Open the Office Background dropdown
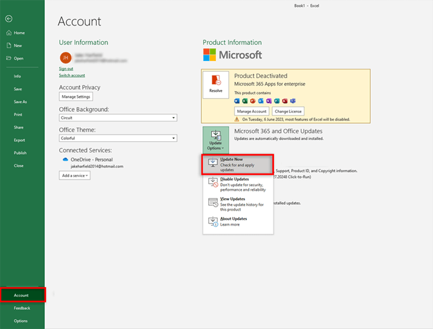Viewport: 433px width, 329px height. click(118, 118)
